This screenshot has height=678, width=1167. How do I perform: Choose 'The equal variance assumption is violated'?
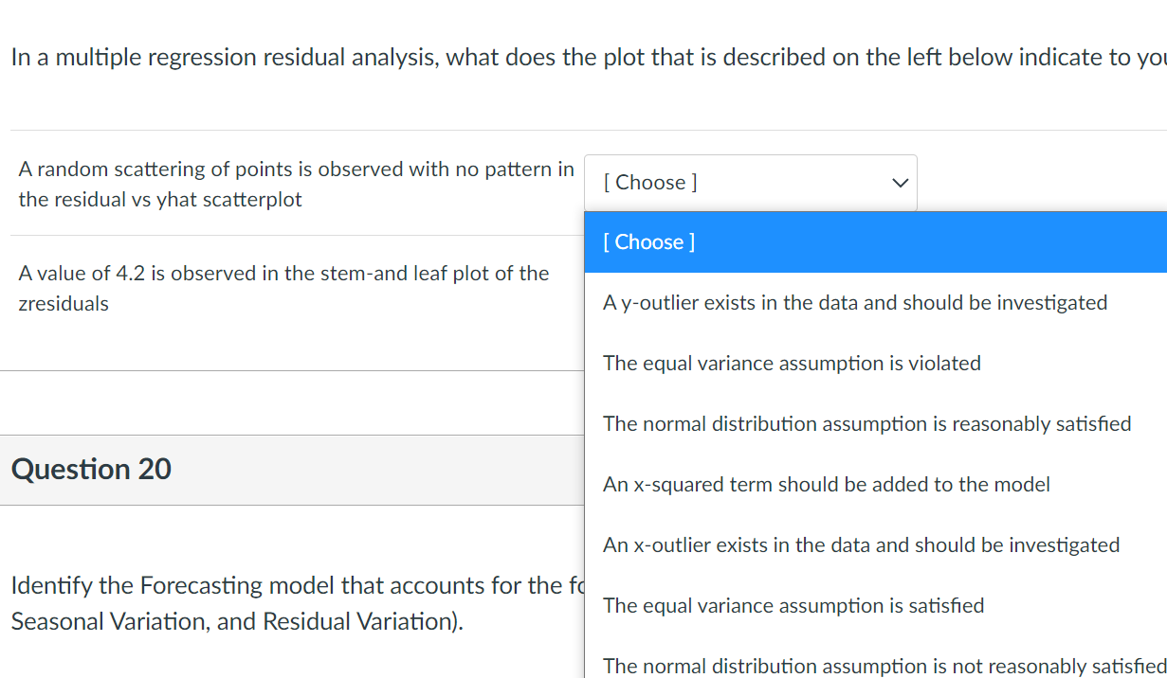pyautogui.click(x=793, y=363)
